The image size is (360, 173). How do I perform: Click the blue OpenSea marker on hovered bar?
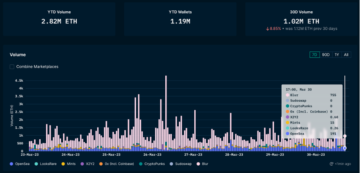point(344,148)
